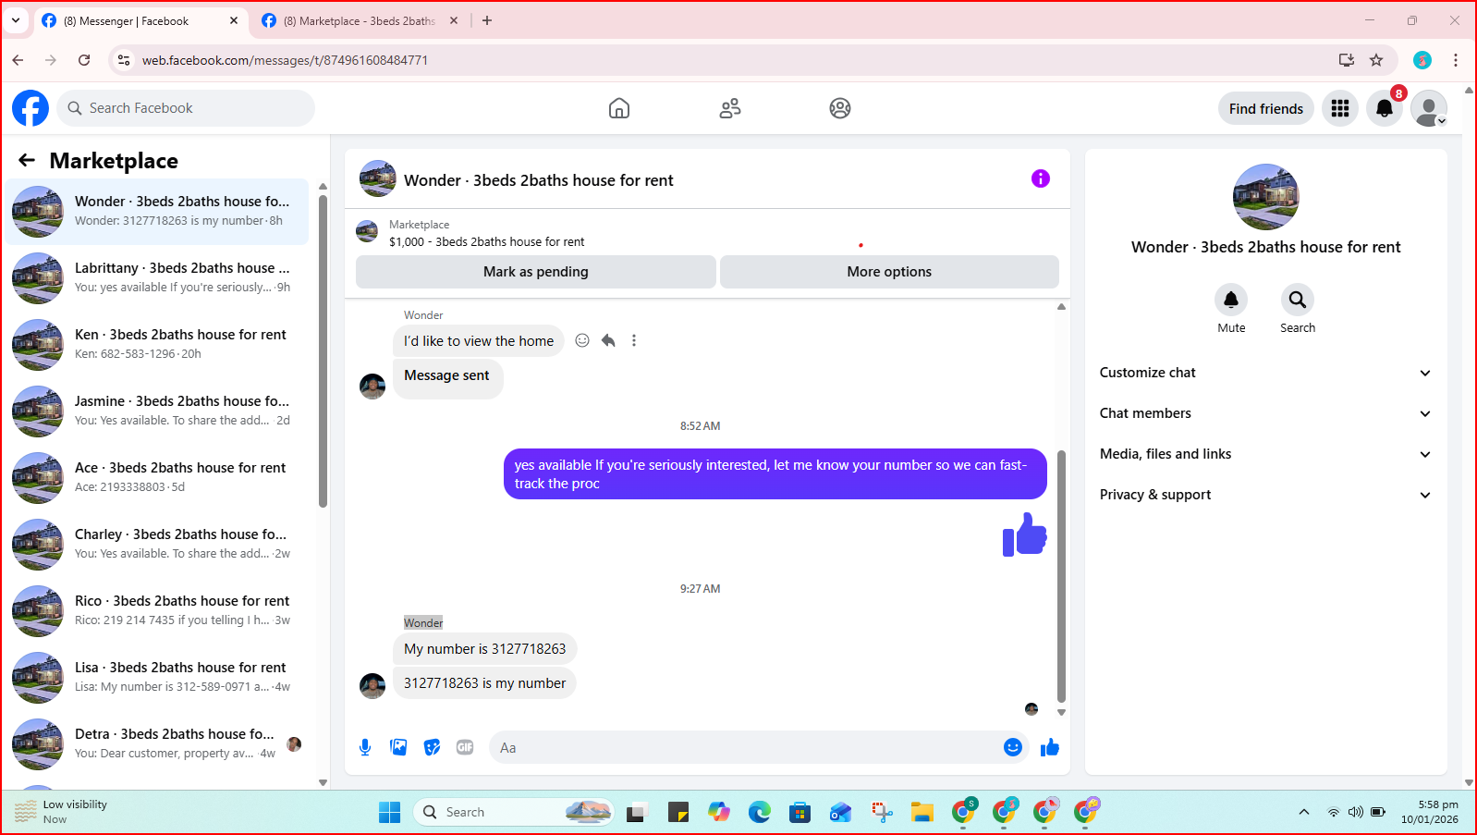Open Rico conversation in the list

coord(157,610)
